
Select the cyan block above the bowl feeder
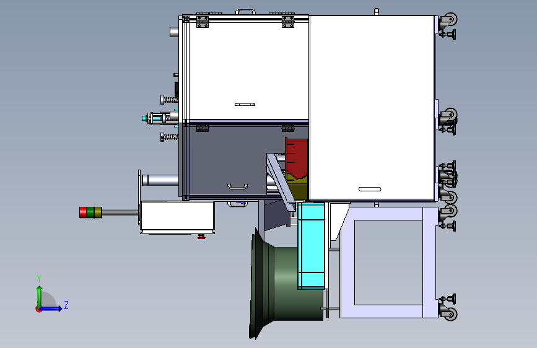click(x=311, y=246)
